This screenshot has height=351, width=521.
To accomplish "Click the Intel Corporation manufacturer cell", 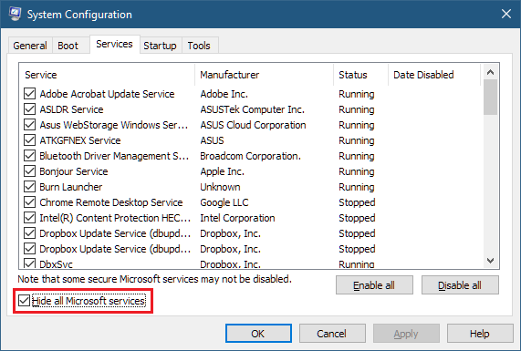I will (x=237, y=218).
